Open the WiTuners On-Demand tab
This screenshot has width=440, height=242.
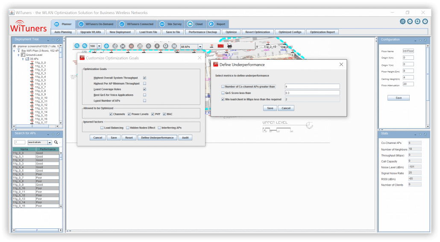point(96,24)
